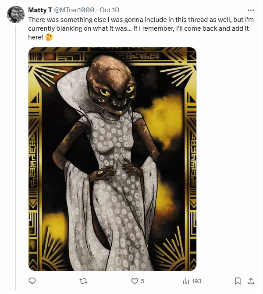Click the Matty T display name

(40, 10)
